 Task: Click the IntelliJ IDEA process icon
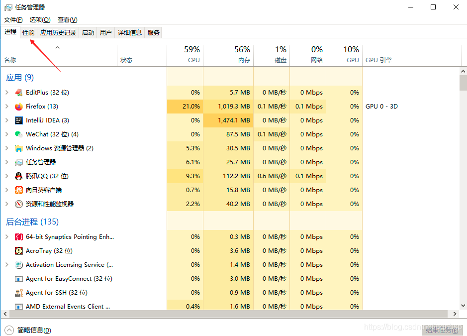point(19,120)
